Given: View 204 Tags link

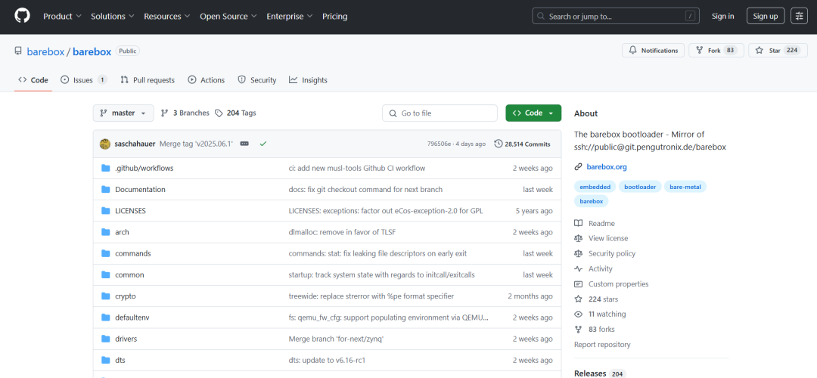Looking at the screenshot, I should pyautogui.click(x=235, y=113).
